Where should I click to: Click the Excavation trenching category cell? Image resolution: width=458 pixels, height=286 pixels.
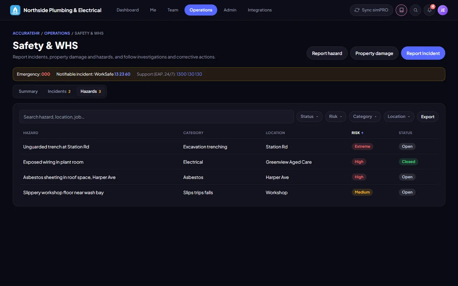tap(205, 147)
